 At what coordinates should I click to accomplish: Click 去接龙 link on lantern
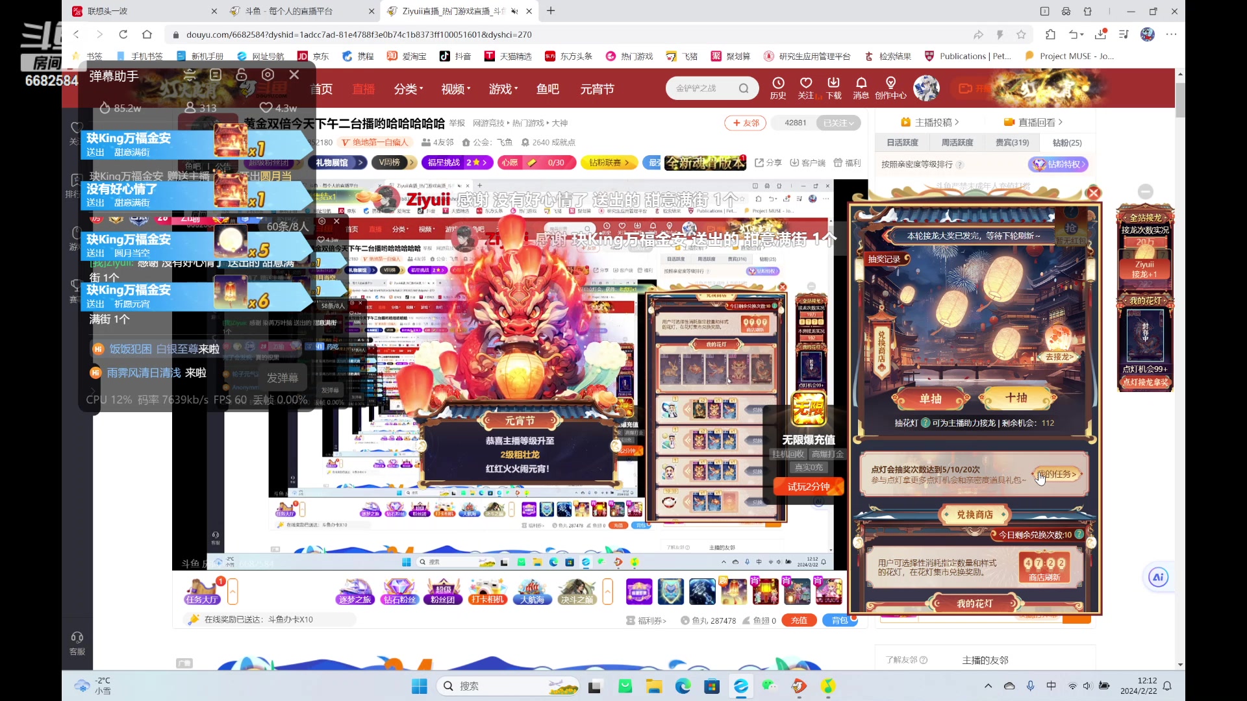point(1059,356)
